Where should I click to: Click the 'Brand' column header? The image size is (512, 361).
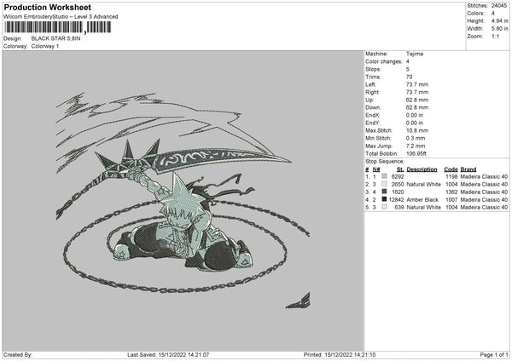point(468,169)
